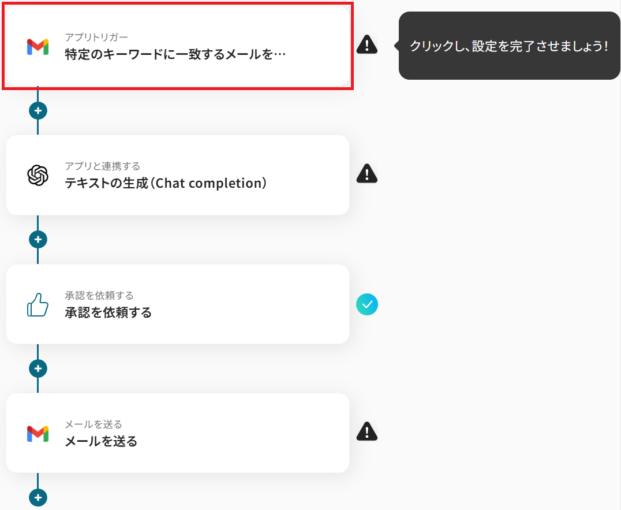Click the Gmail icon in the アプリトリガー card
621x510 pixels.
click(38, 47)
